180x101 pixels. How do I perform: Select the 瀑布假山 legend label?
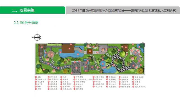pyautogui.click(x=99, y=79)
